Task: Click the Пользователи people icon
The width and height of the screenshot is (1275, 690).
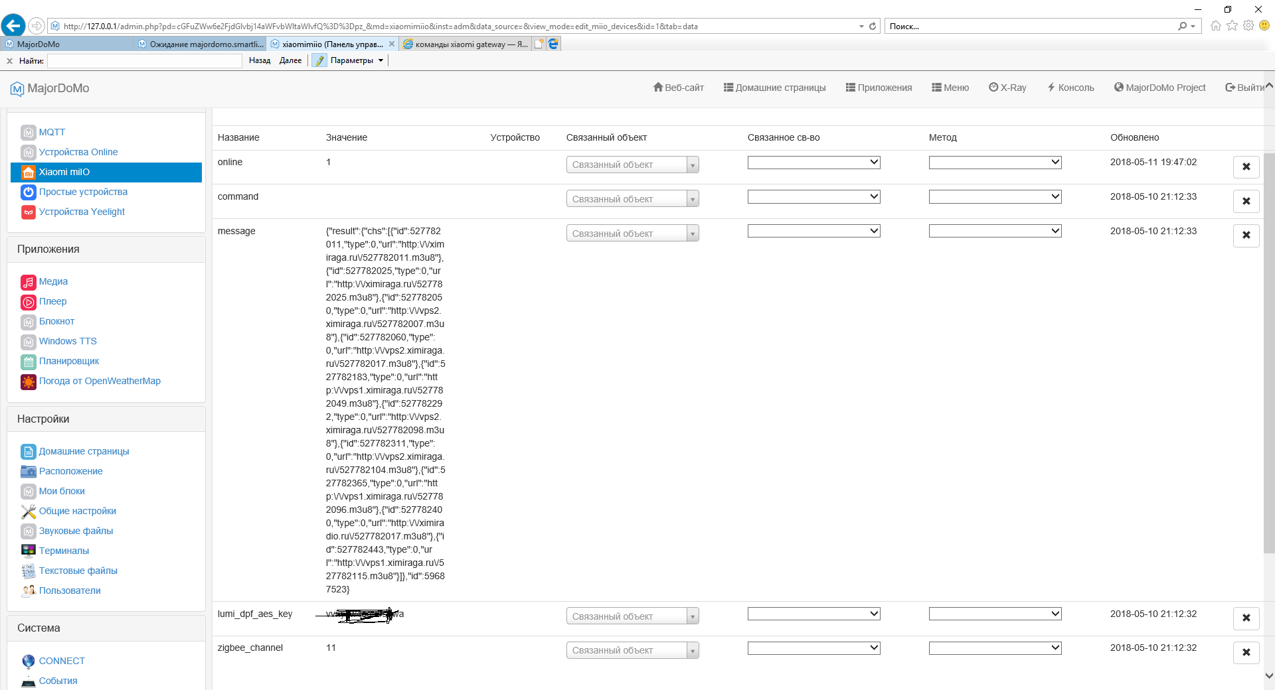Action: [x=29, y=591]
